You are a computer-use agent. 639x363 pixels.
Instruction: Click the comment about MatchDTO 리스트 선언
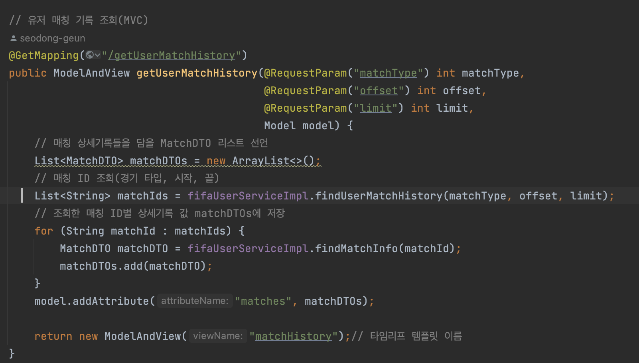pos(151,143)
